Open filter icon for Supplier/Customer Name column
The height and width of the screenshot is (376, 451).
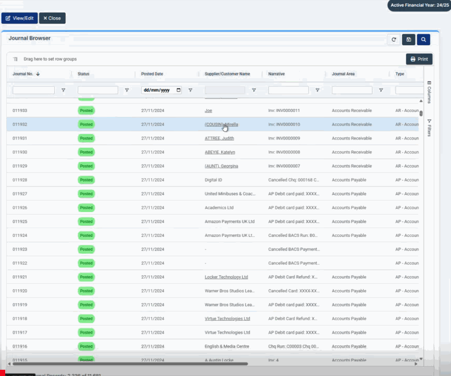pyautogui.click(x=254, y=90)
